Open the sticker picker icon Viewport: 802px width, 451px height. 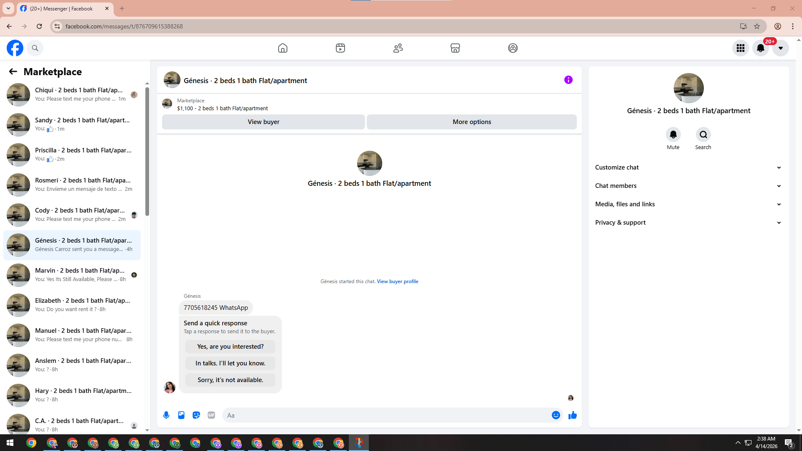(196, 415)
